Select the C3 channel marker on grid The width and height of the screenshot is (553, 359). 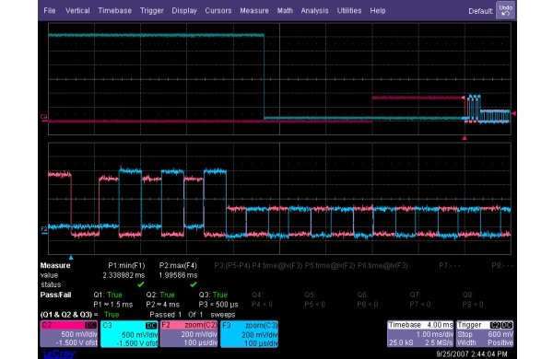click(x=44, y=117)
